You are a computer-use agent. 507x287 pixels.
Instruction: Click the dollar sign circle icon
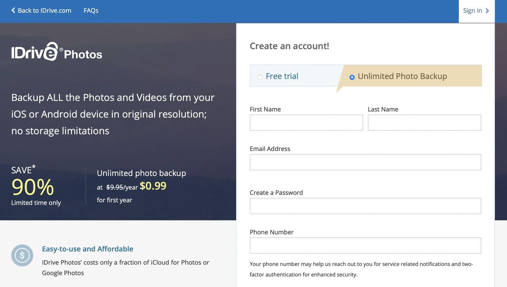pyautogui.click(x=22, y=255)
